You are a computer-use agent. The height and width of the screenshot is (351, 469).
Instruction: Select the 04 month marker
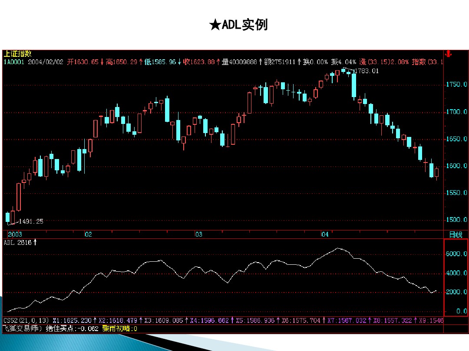pyautogui.click(x=325, y=233)
